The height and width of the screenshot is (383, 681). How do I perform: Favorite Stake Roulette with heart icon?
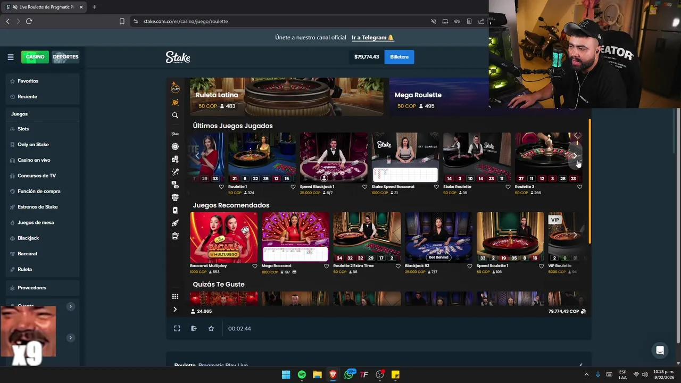(508, 187)
